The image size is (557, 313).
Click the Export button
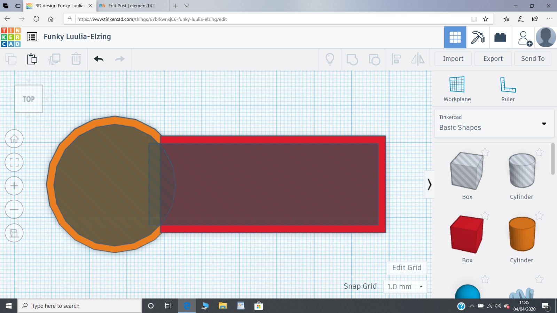click(x=493, y=59)
